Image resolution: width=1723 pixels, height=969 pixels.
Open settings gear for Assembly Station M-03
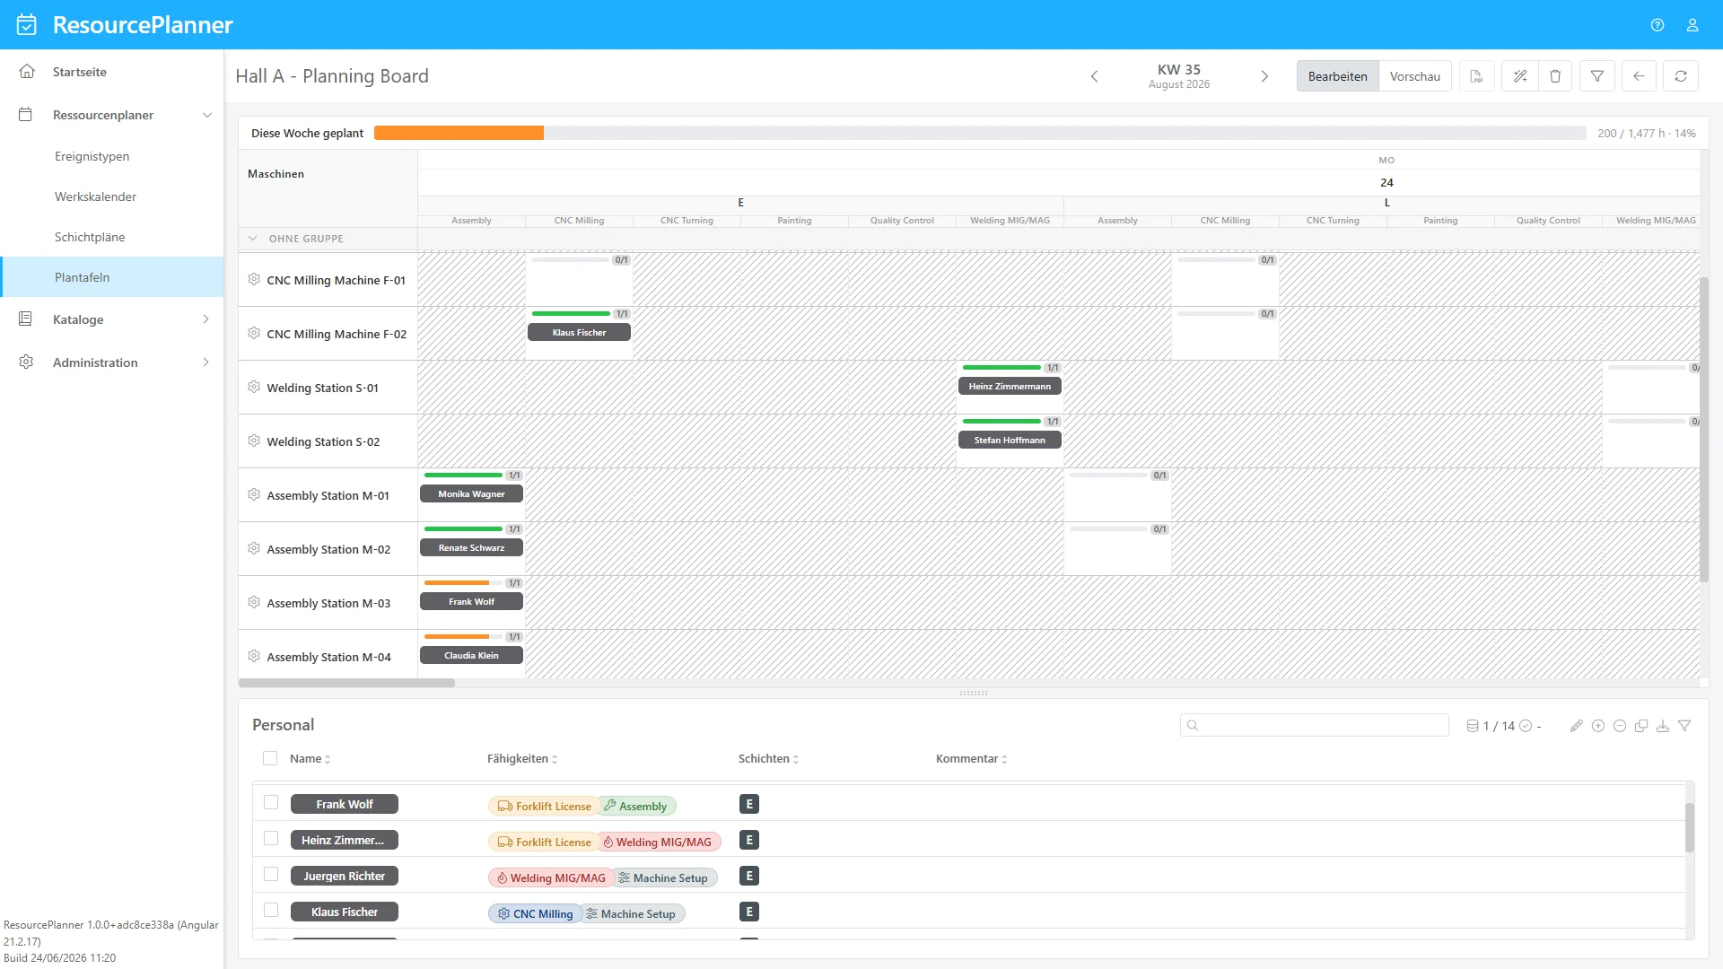tap(254, 602)
